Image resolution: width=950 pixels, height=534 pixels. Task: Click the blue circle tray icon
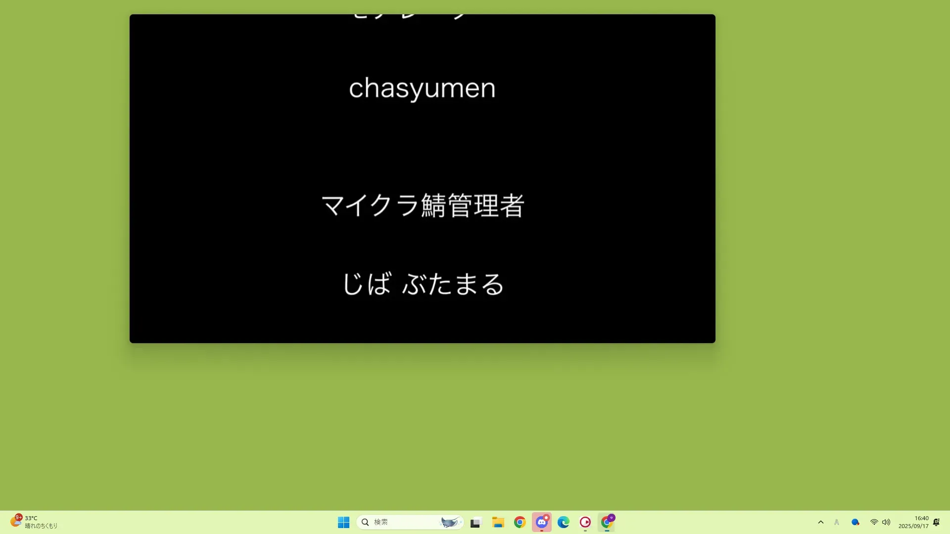[855, 522]
